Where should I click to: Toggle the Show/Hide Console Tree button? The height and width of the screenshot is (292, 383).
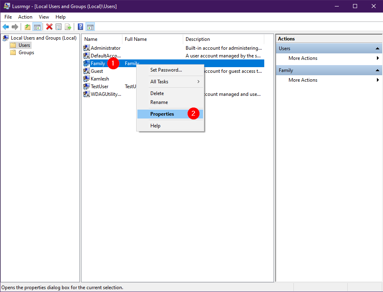coord(37,27)
